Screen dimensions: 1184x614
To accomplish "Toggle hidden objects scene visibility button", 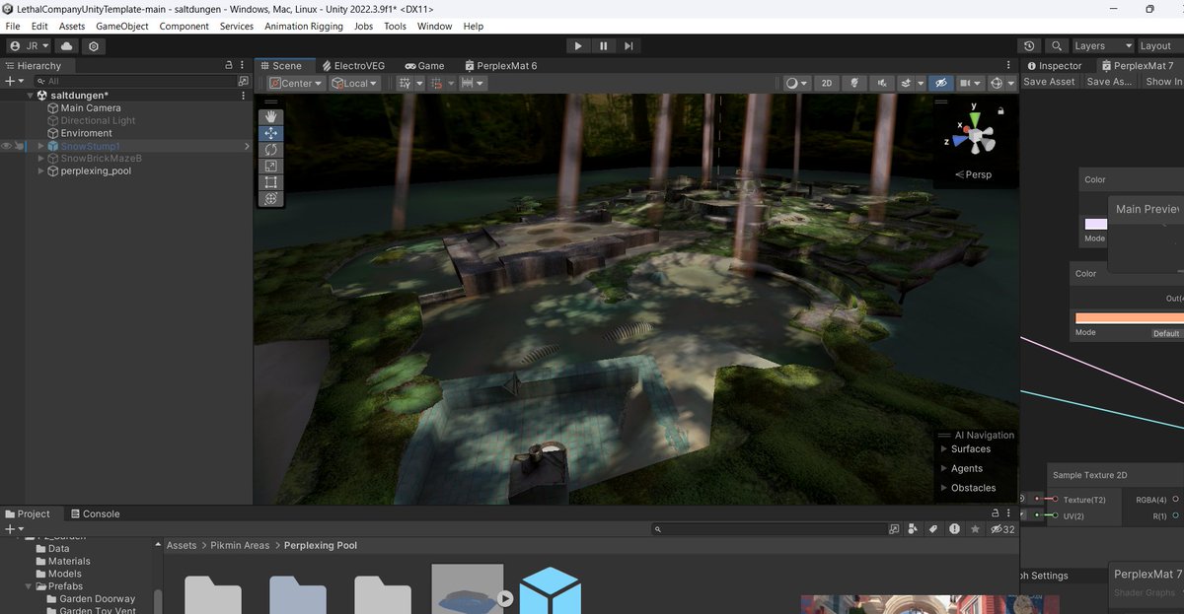I will (x=941, y=83).
